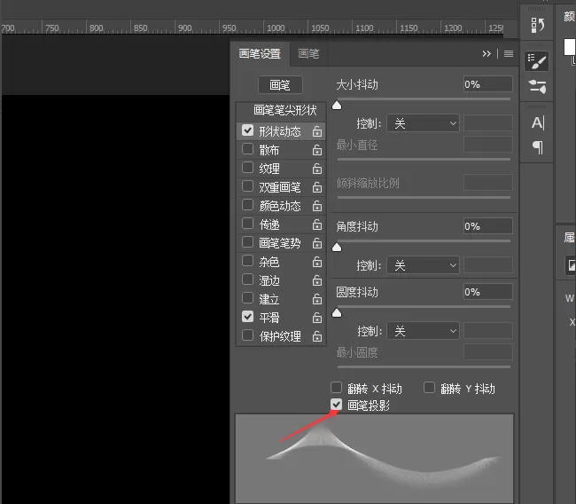Open 控制 dropdown under 角度抖动
576x504 pixels.
point(423,265)
